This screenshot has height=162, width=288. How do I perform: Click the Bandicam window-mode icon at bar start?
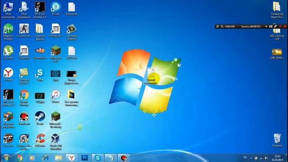(x=217, y=27)
